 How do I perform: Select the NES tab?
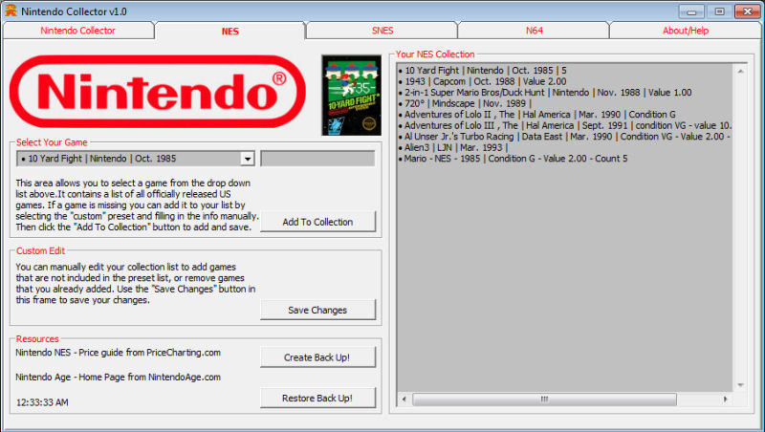(229, 31)
